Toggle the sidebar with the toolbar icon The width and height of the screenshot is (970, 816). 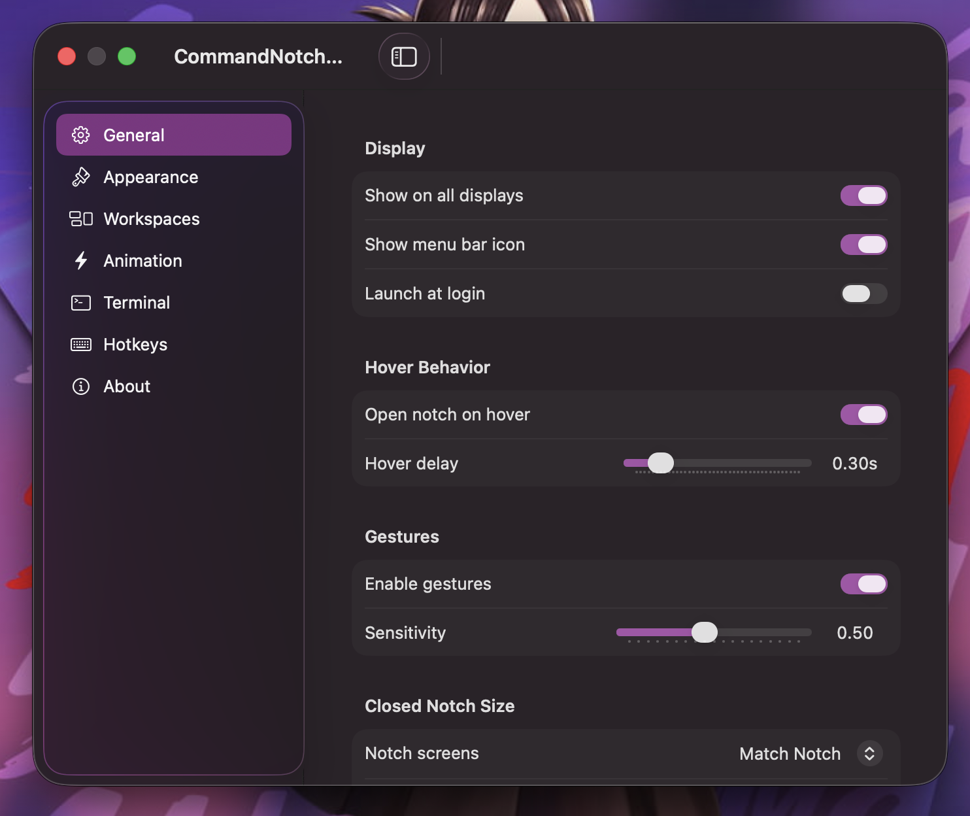click(x=404, y=56)
